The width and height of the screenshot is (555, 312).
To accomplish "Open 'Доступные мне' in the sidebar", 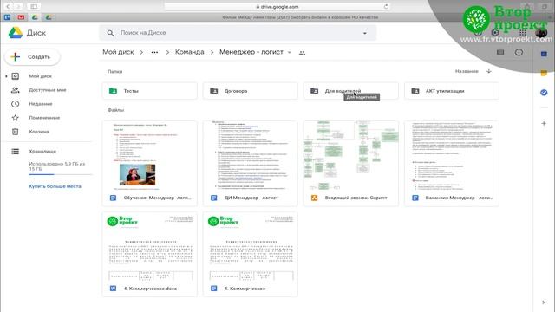I will tap(48, 90).
